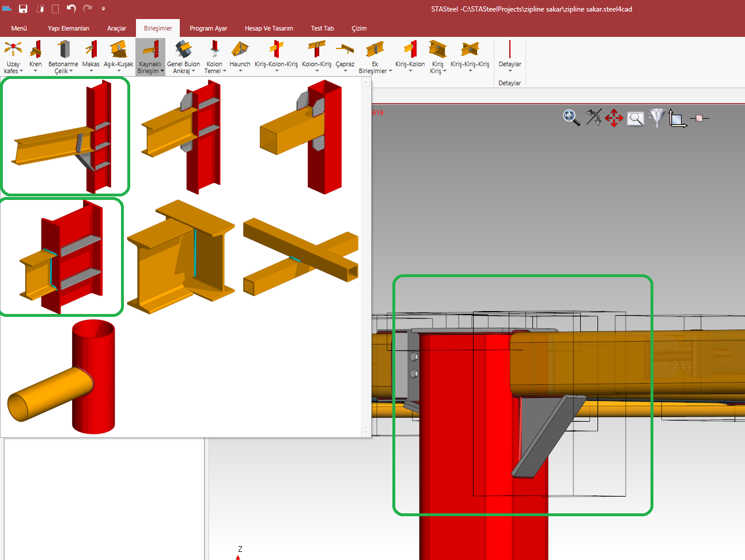Open the Program Ayar tab
The image size is (745, 560).
pyautogui.click(x=208, y=28)
